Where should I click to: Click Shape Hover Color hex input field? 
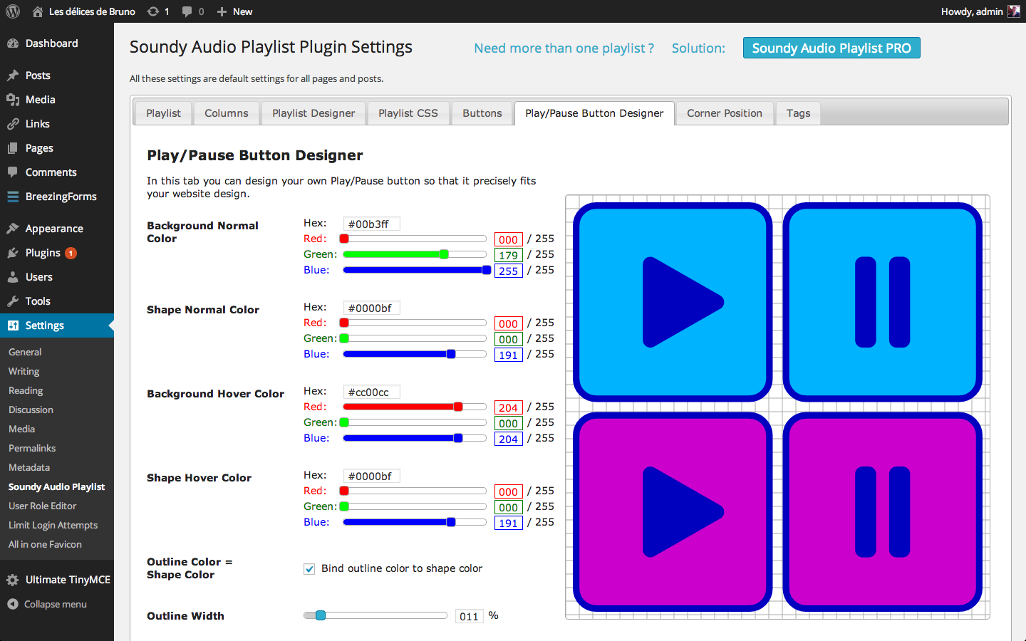click(x=371, y=476)
